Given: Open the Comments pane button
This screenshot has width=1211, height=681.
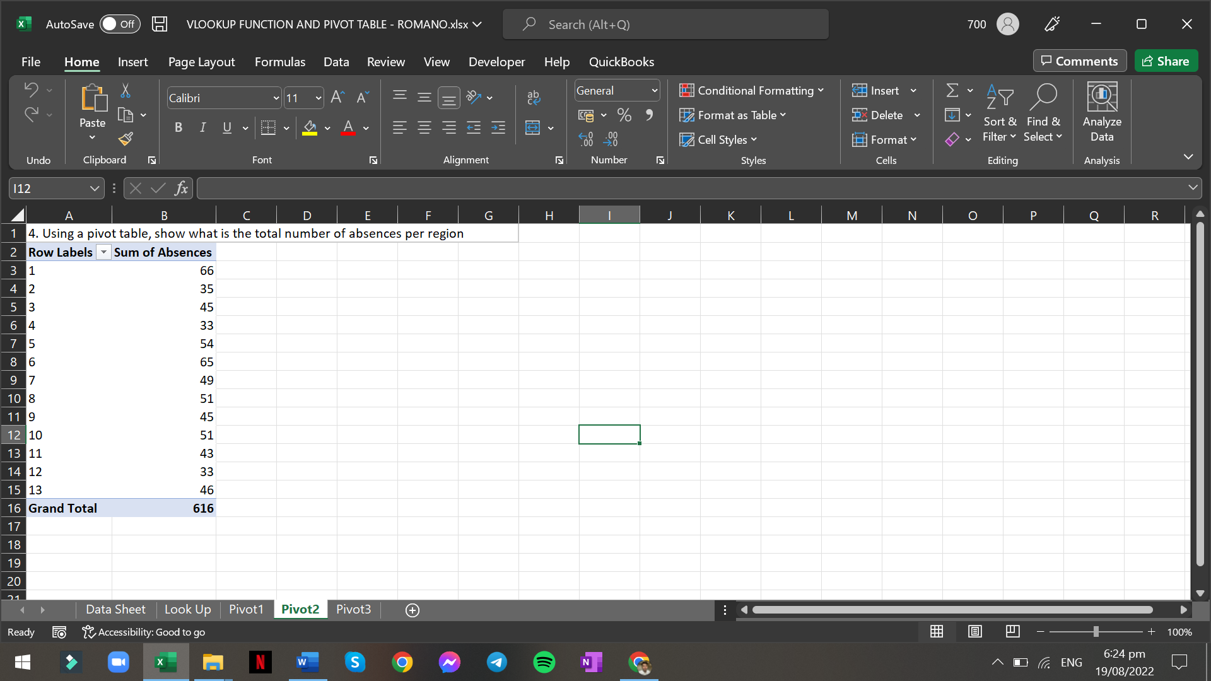Looking at the screenshot, I should (x=1079, y=61).
